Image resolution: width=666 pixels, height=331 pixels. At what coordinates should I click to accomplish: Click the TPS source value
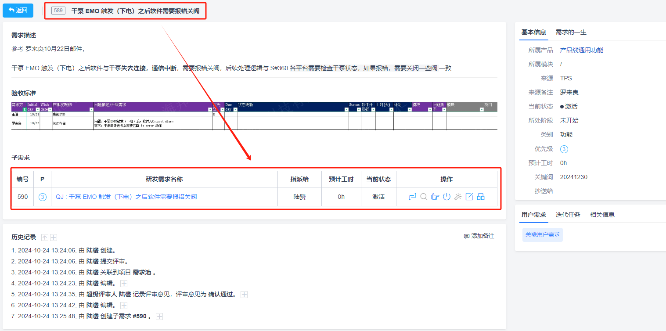(x=566, y=78)
